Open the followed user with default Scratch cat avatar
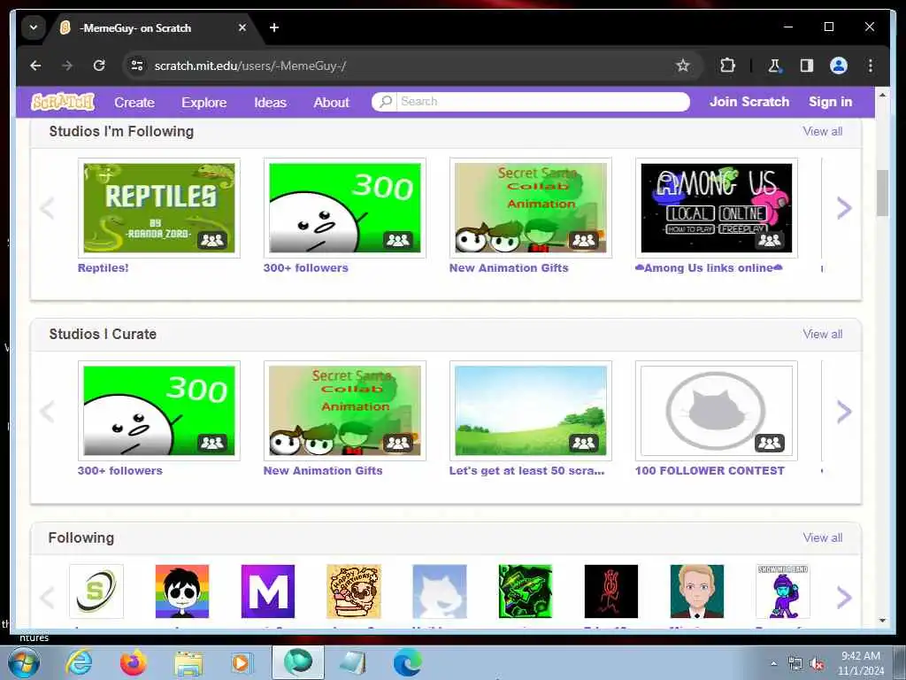This screenshot has height=680, width=906. point(440,591)
